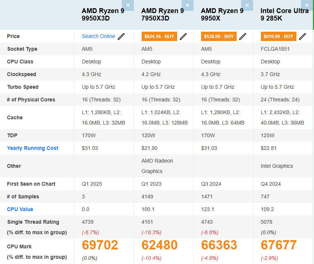Remove the AMD Ryzen 9 9950X3D column
This screenshot has width=314, height=264.
tap(128, 5)
